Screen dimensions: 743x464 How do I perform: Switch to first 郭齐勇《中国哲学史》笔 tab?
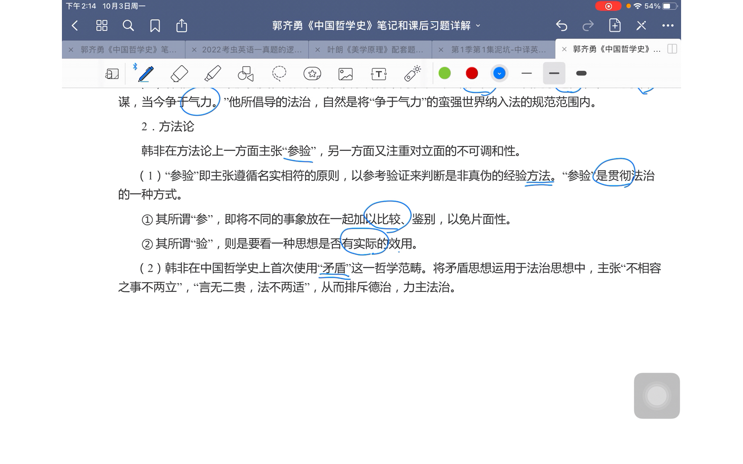pyautogui.click(x=128, y=49)
